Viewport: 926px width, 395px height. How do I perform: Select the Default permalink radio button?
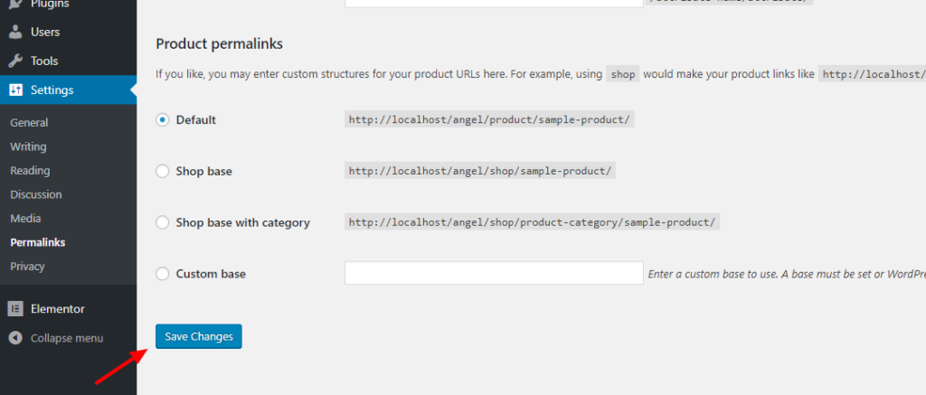pos(163,120)
